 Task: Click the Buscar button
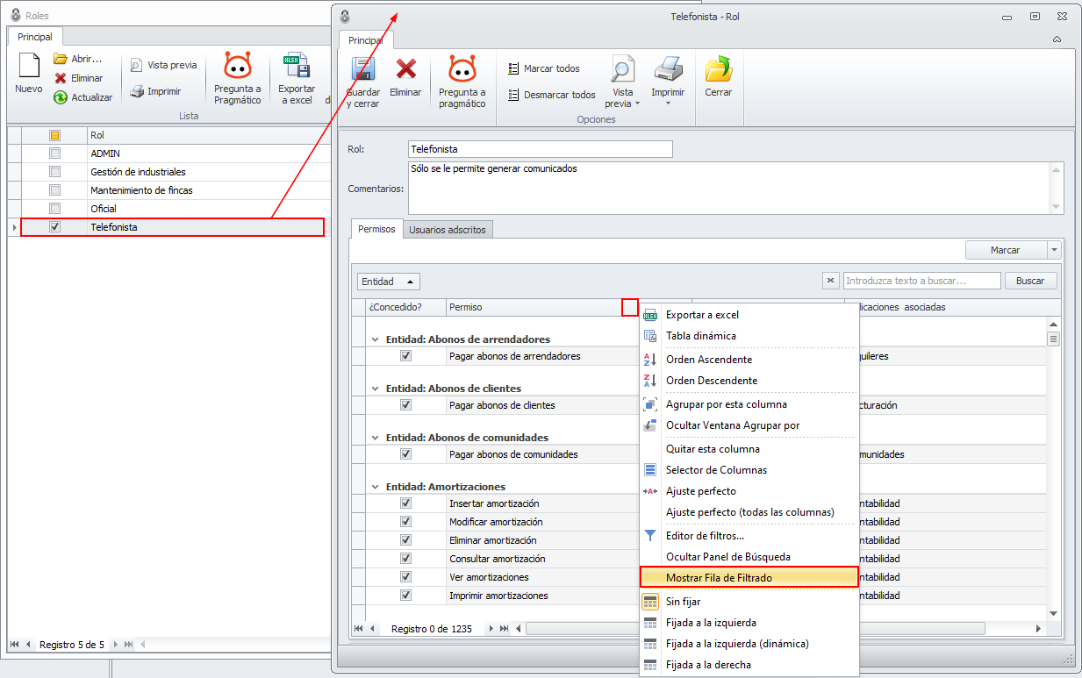[1030, 281]
